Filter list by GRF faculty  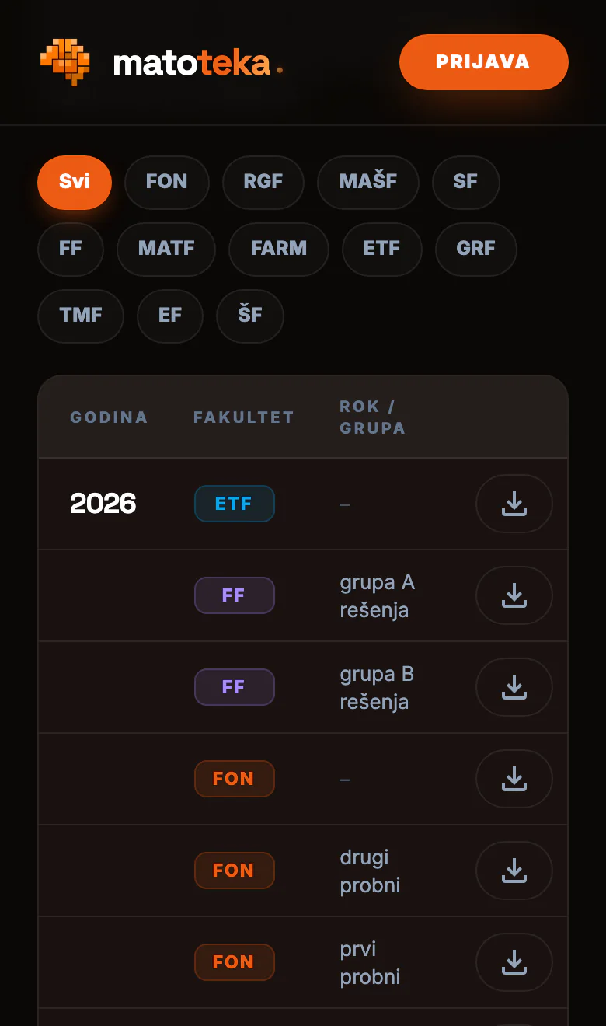click(x=476, y=249)
